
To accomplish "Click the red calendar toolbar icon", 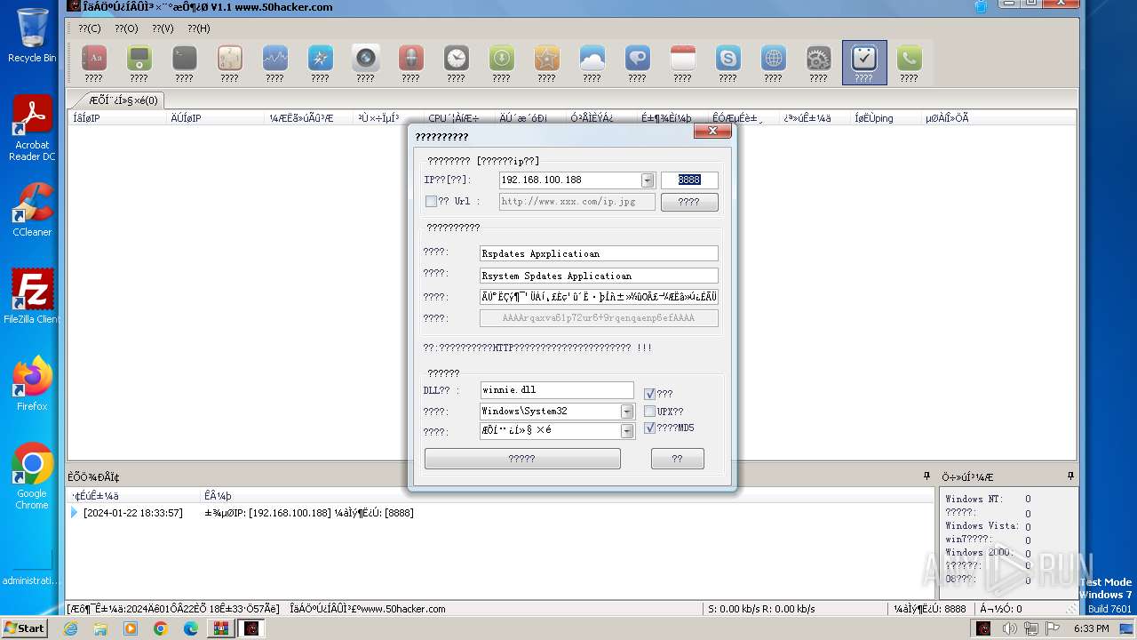I will 682,59.
